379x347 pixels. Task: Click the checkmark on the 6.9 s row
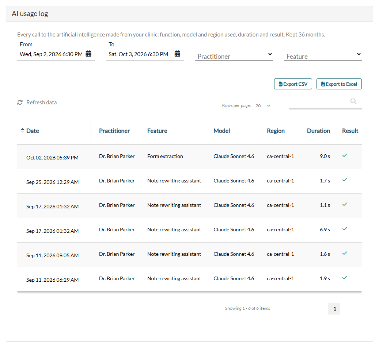(345, 229)
